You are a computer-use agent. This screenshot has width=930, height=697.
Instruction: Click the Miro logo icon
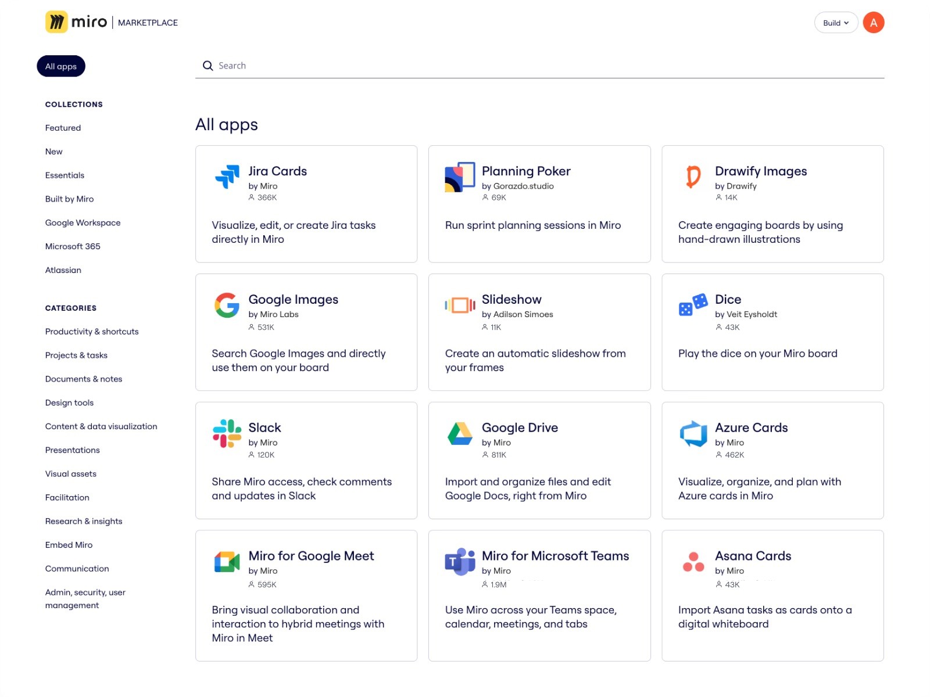tap(56, 22)
